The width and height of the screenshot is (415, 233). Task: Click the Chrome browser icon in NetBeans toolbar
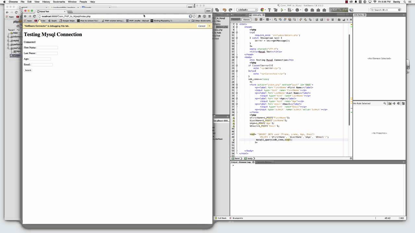click(262, 10)
